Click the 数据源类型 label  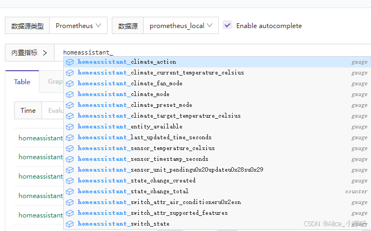tap(27, 26)
